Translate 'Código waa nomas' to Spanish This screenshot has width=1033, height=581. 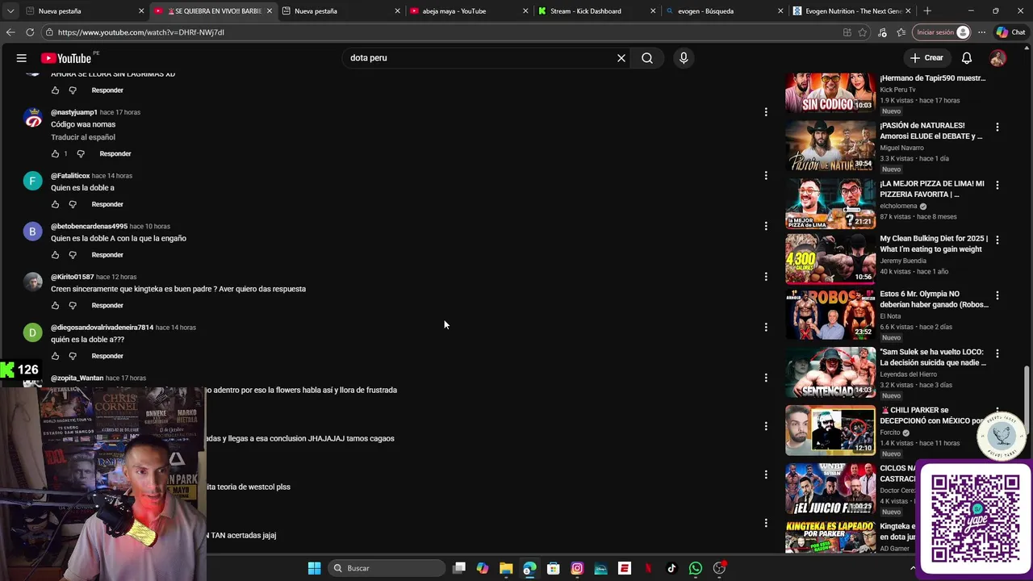83,137
